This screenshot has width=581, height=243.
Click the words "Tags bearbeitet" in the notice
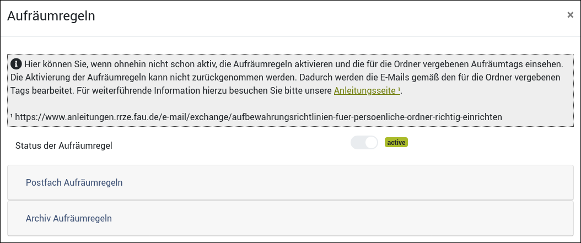click(x=42, y=90)
